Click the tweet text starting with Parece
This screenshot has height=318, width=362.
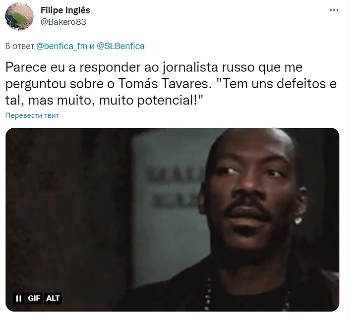click(x=171, y=84)
